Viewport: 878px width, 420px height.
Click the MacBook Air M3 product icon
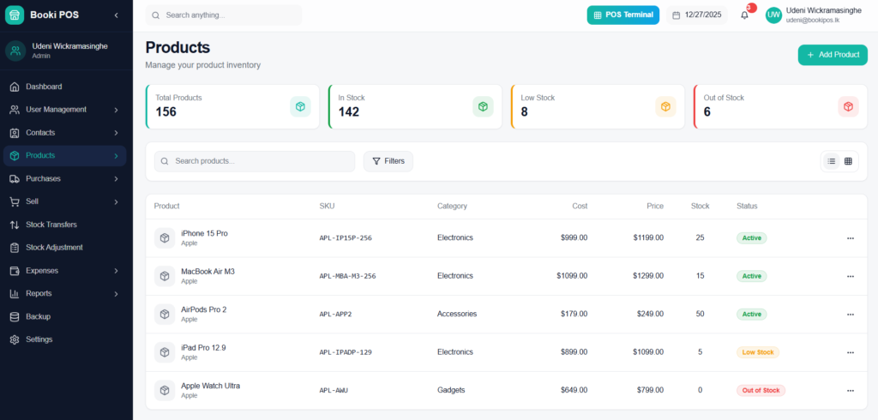(165, 276)
